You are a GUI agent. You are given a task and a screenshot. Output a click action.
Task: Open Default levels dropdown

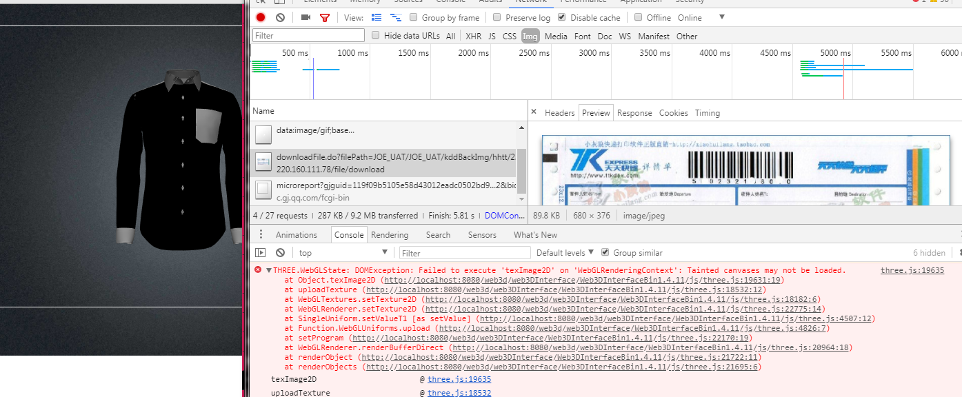pyautogui.click(x=565, y=253)
